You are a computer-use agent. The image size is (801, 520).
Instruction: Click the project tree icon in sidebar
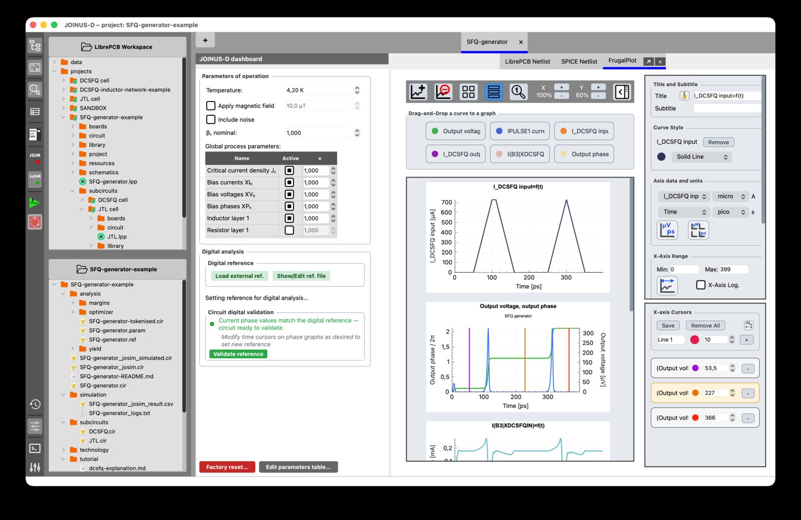35,46
